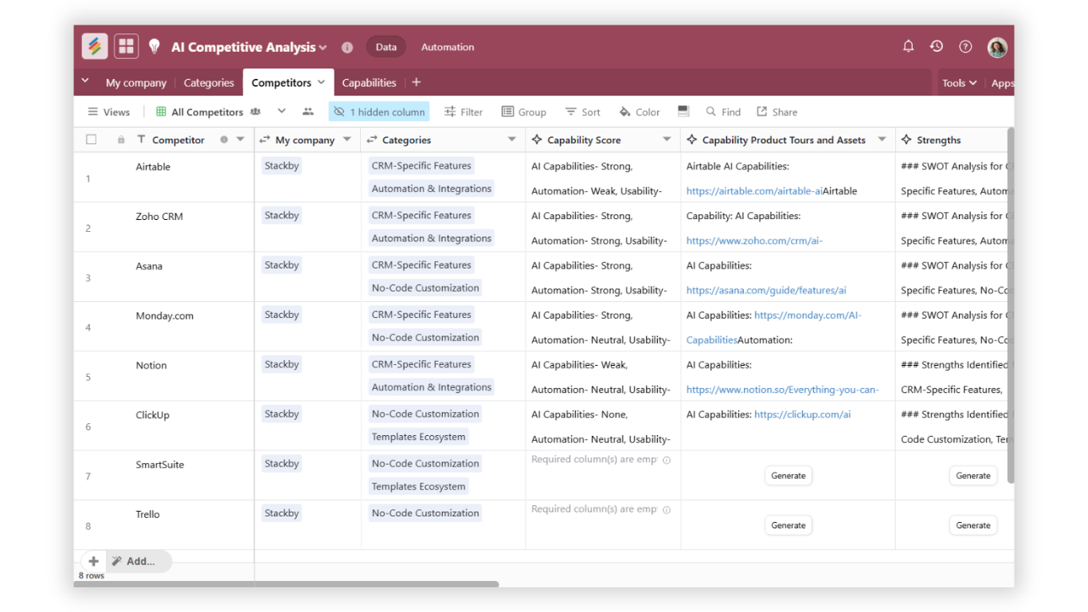This screenshot has width=1088, height=612.
Task: Expand the Capability Score column dropdown
Action: tap(667, 139)
